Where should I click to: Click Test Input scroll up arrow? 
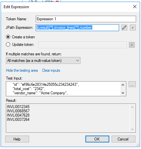[123, 85]
